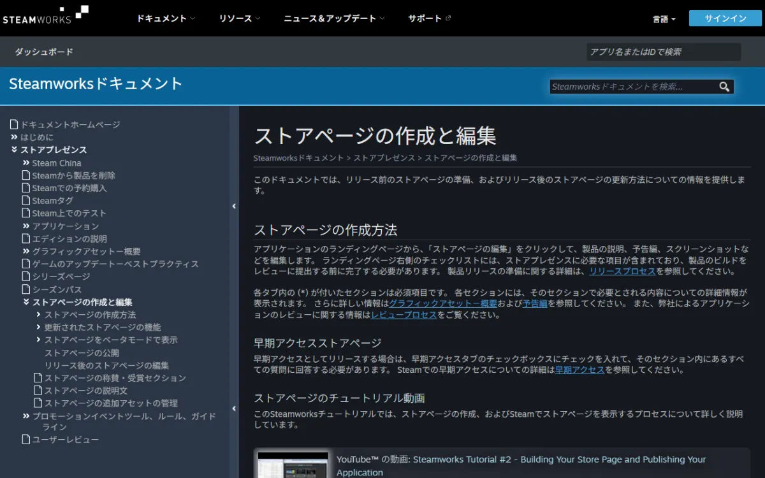Follow the 早期アクセス link in the article

(x=579, y=370)
